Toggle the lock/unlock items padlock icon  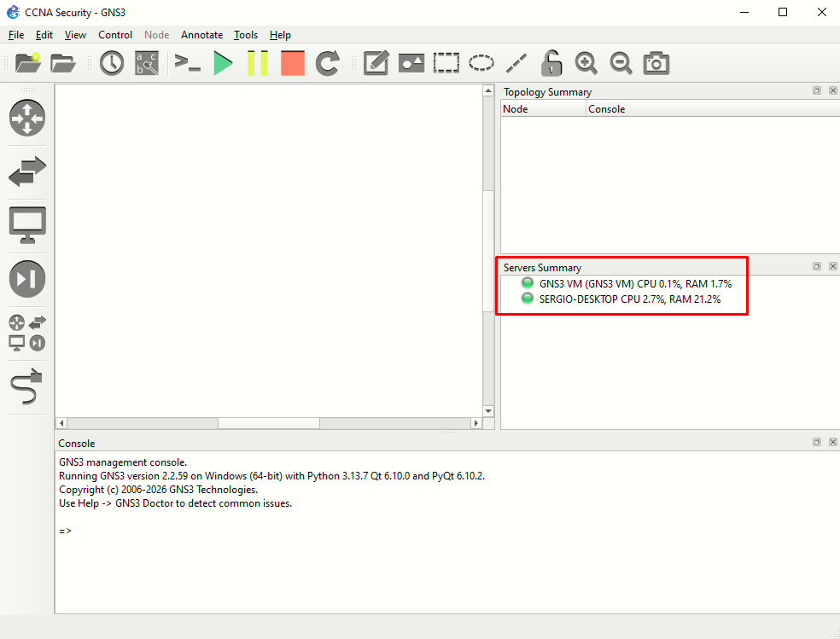(551, 63)
